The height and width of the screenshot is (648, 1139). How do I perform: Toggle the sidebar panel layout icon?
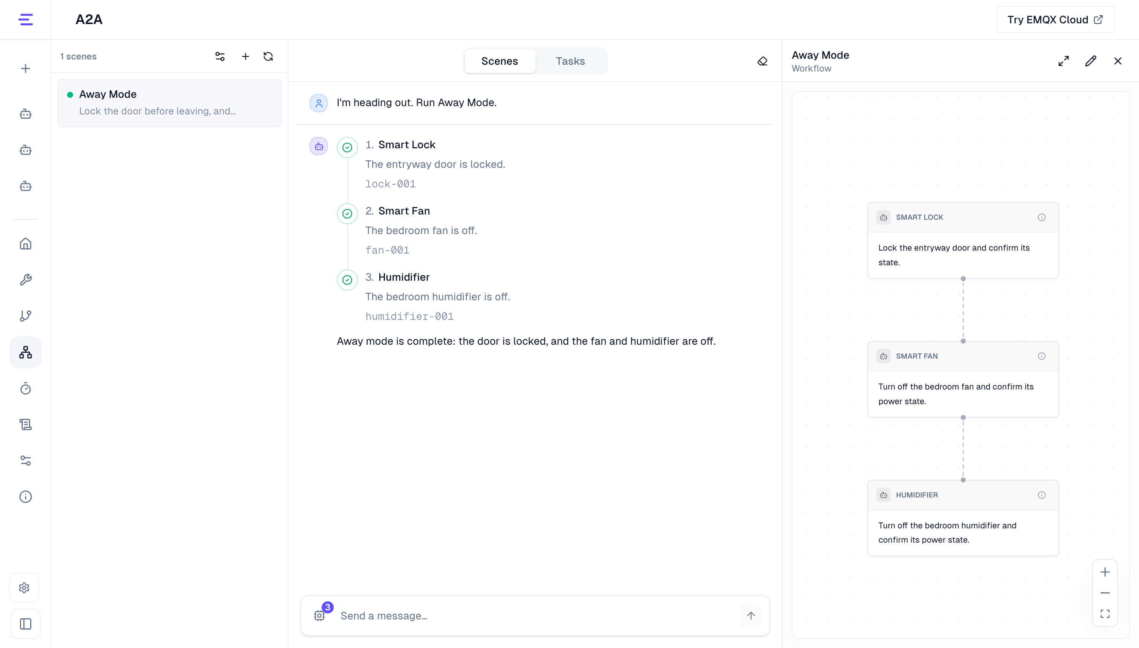click(25, 624)
